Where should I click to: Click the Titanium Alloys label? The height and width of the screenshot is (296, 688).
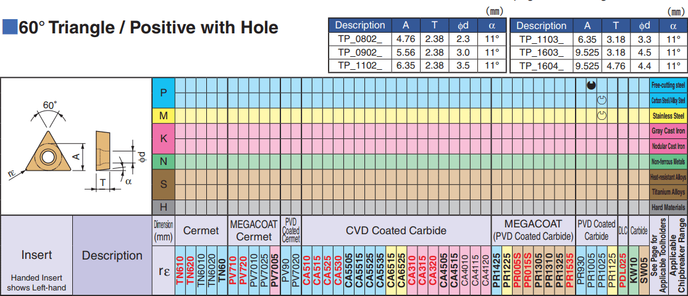(x=668, y=192)
